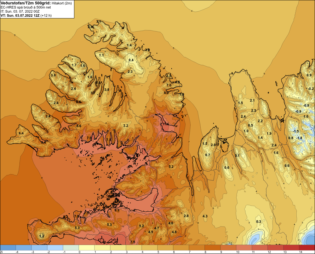The height and width of the screenshot is (254, 315).
Task: Click legend color swatch between -1 and 0
Action: click(x=71, y=248)
